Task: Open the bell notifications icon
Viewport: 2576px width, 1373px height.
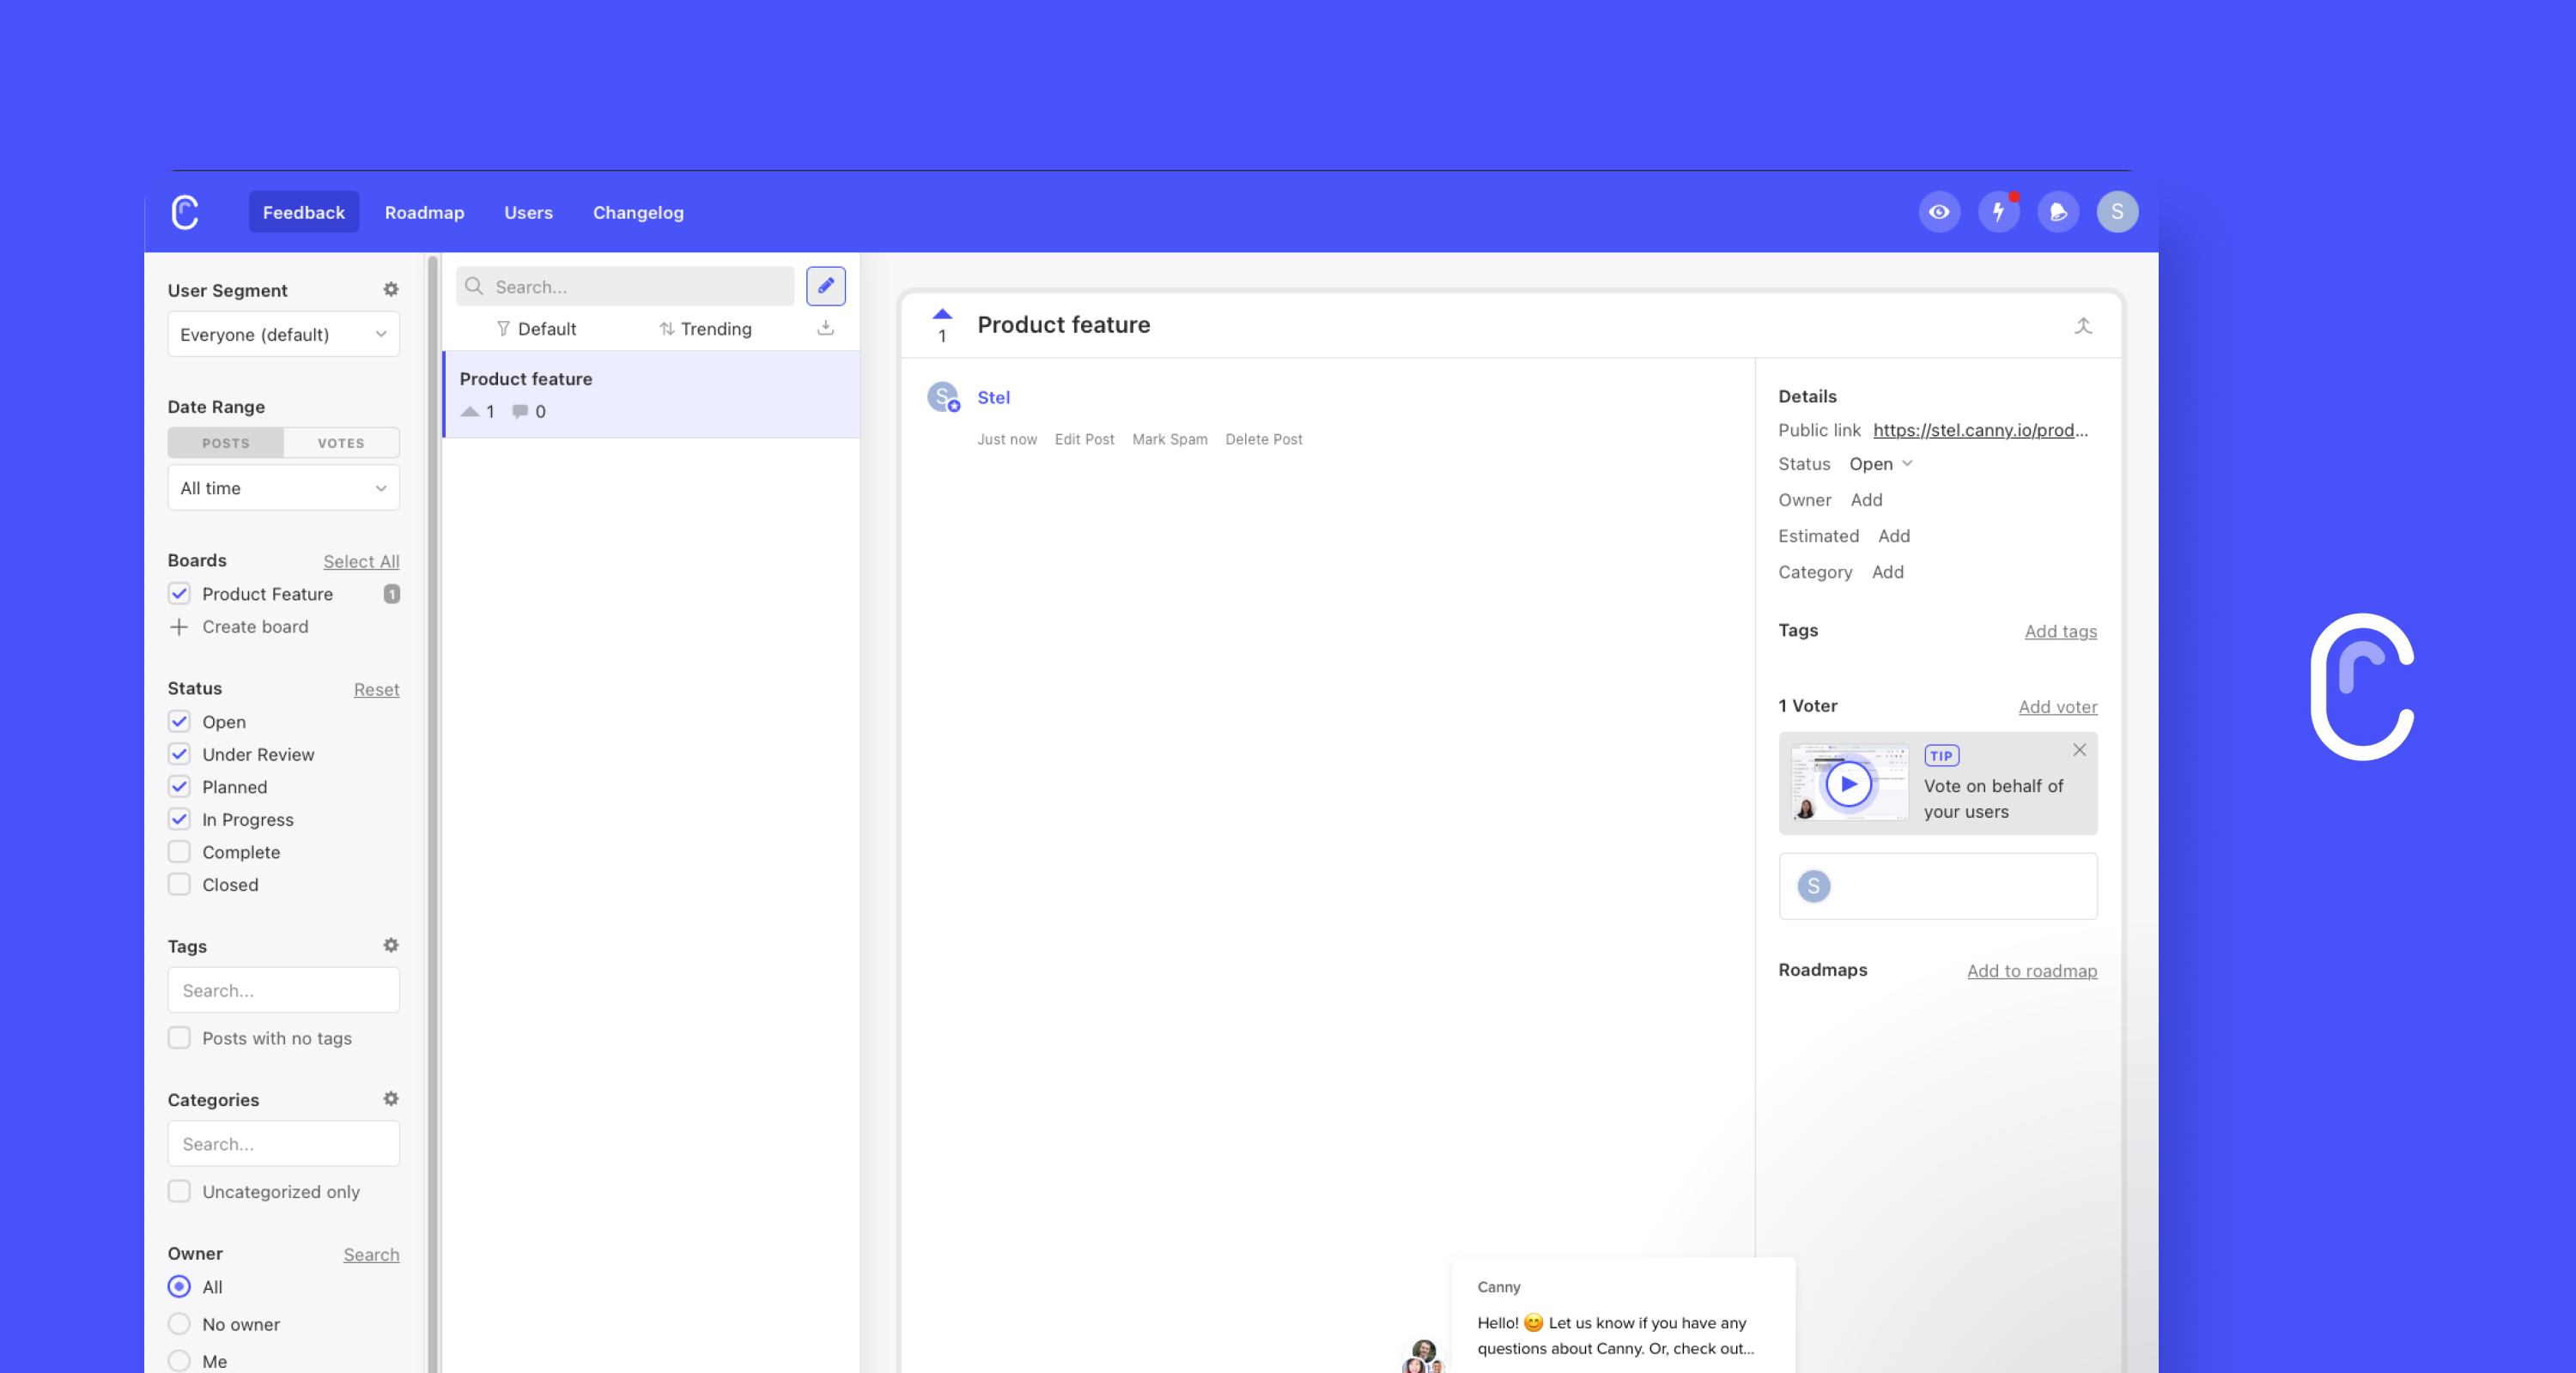Action: coord(2057,212)
